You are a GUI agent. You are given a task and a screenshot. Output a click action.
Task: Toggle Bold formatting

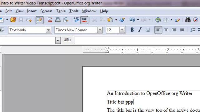pos(132,30)
